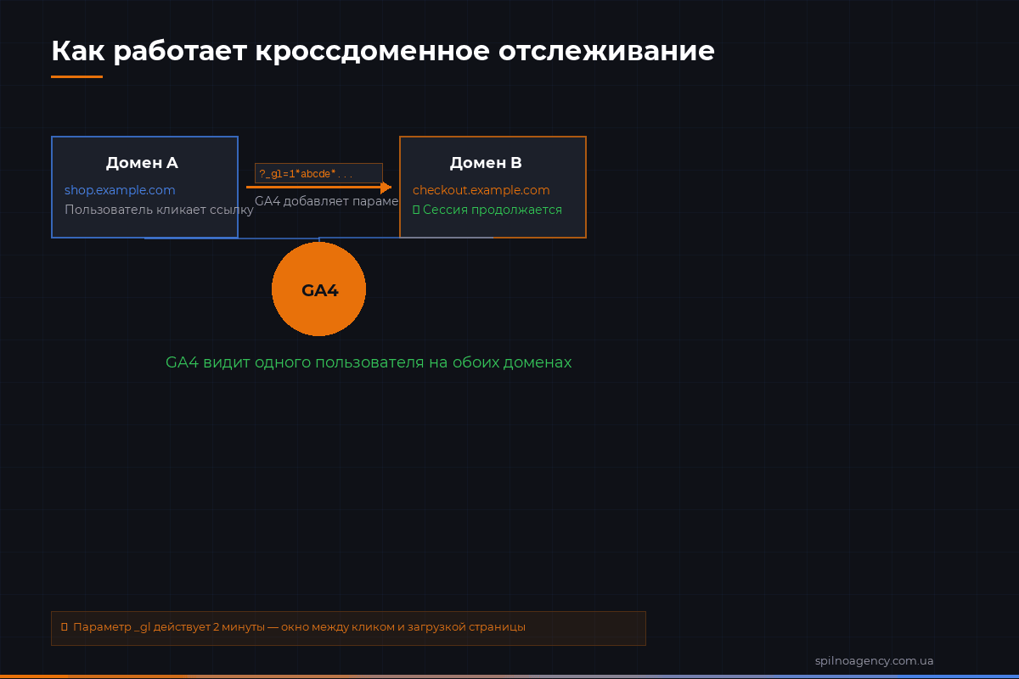Select the "Домен A" heading
Image resolution: width=1019 pixels, height=679 pixels.
142,163
